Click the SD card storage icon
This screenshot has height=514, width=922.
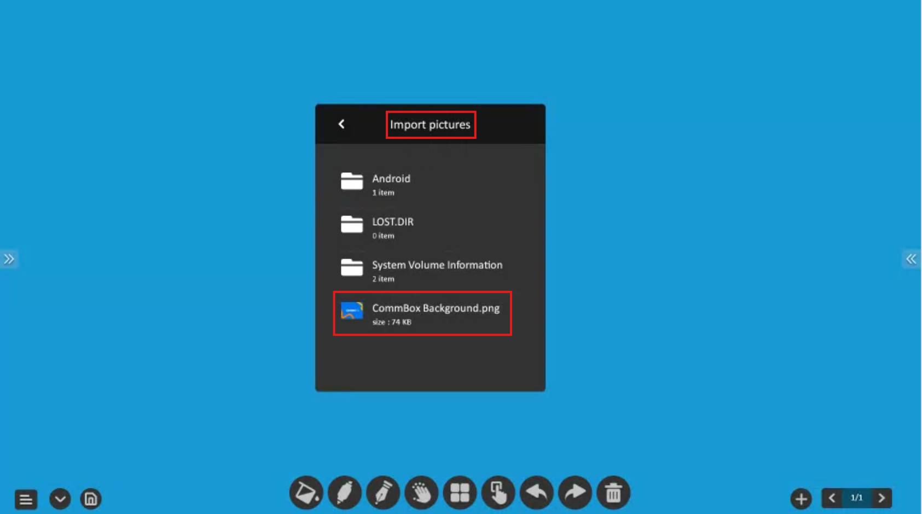(91, 499)
